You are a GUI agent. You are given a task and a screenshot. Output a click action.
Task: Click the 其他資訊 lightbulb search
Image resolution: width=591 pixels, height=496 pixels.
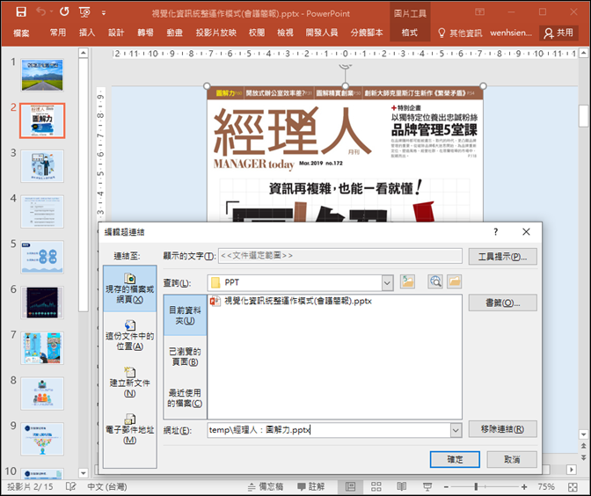point(460,33)
